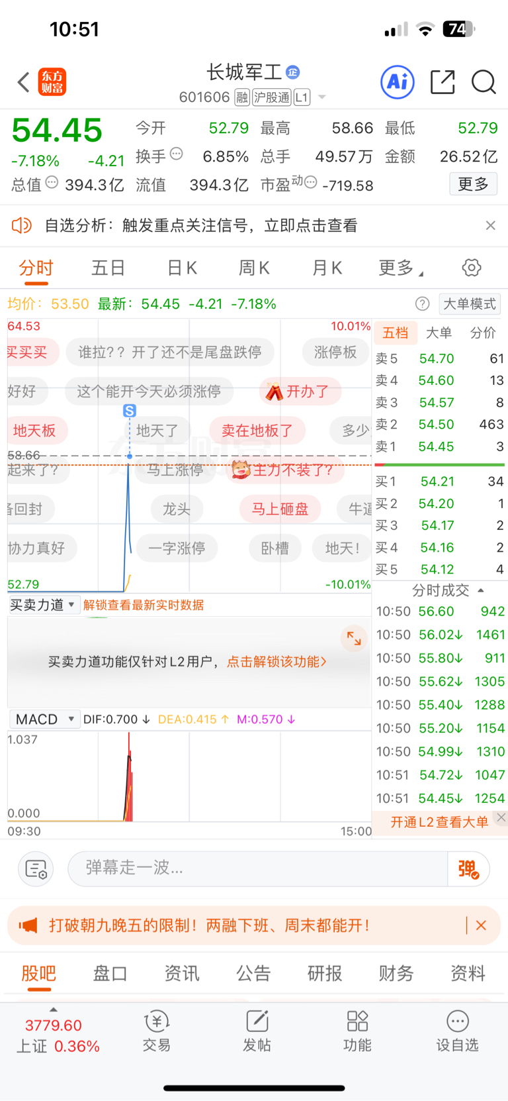Viewport: 508px width, 1101px height.
Task: Switch to the 五日 chart tab
Action: tap(108, 268)
